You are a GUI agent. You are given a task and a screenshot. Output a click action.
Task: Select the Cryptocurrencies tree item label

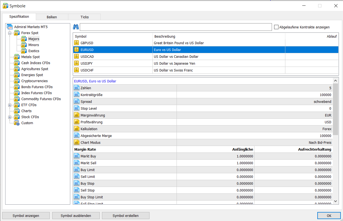(x=34, y=81)
